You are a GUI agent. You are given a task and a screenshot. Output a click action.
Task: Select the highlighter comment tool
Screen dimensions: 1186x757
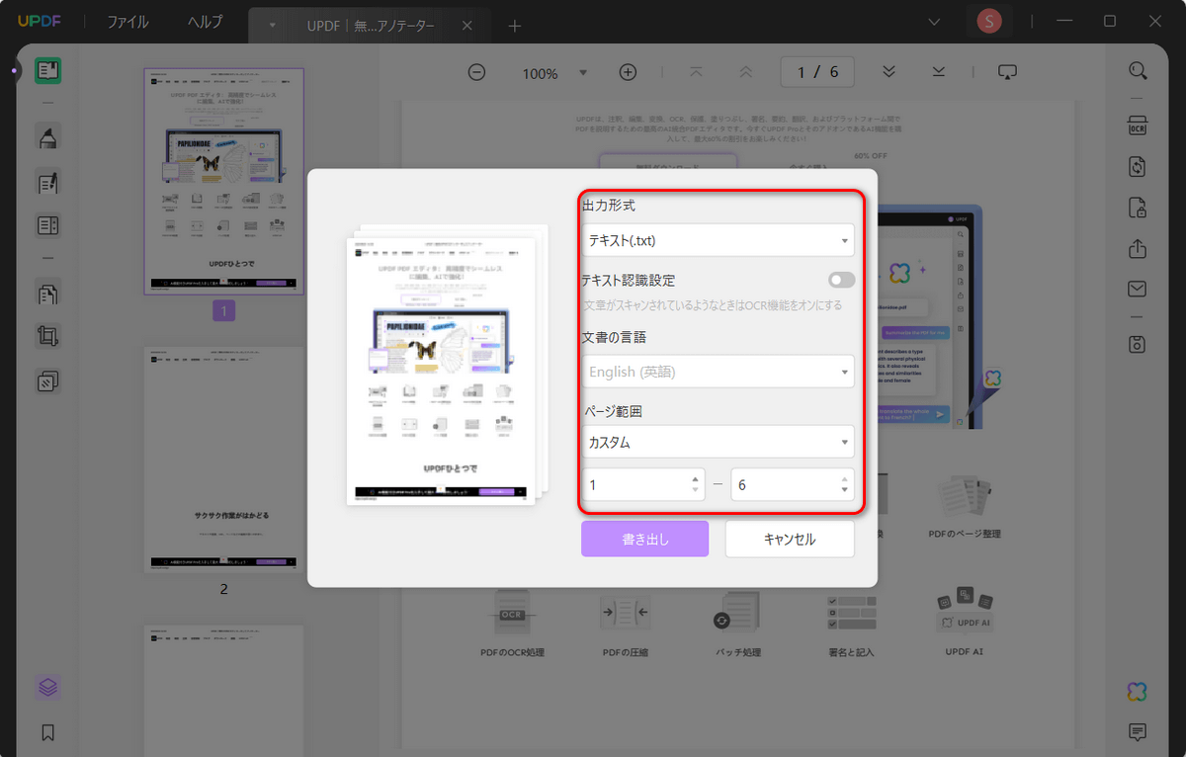pyautogui.click(x=47, y=137)
